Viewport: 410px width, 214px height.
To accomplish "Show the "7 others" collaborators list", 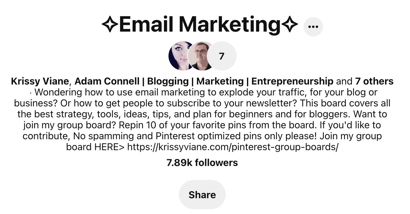I will click(x=374, y=81).
